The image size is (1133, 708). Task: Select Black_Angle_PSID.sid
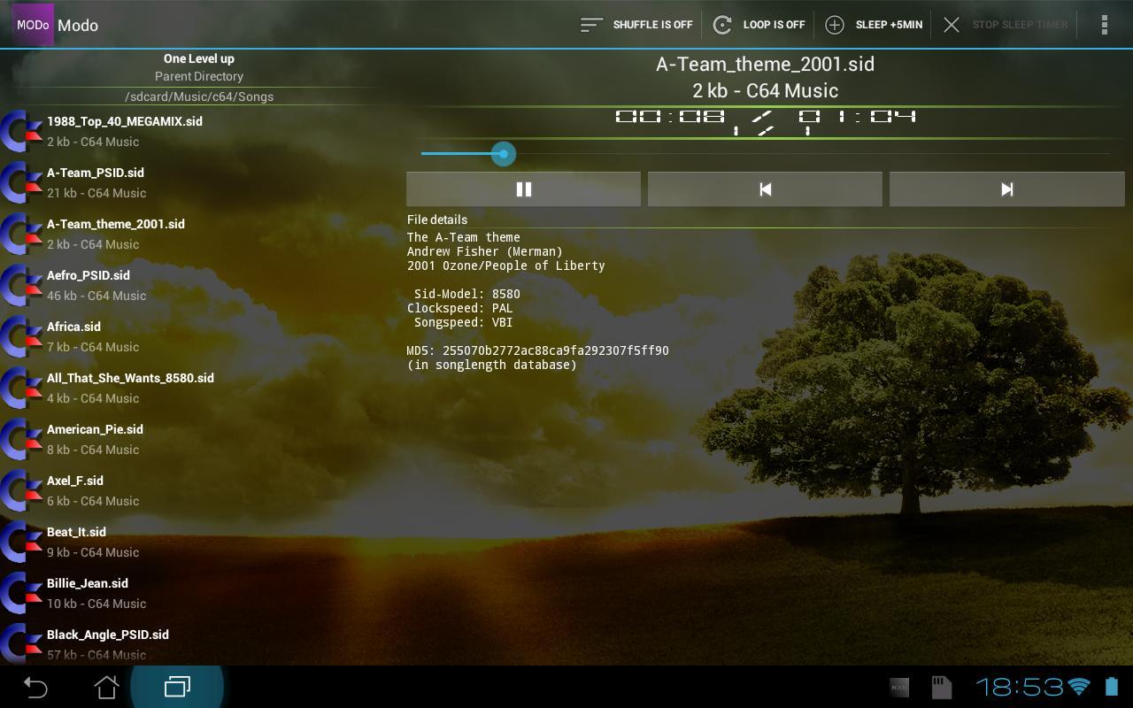(199, 643)
